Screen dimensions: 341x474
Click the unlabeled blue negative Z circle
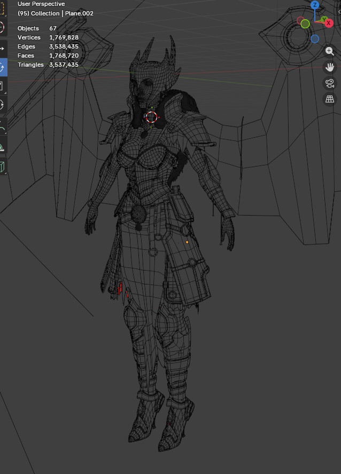pyautogui.click(x=315, y=39)
